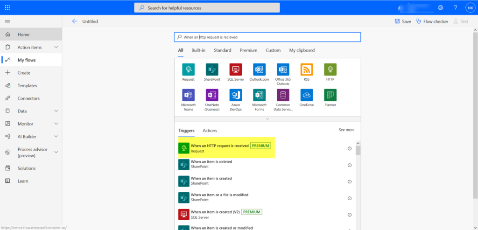Expand the Data menu chevron
478x230 pixels.
(x=56, y=111)
